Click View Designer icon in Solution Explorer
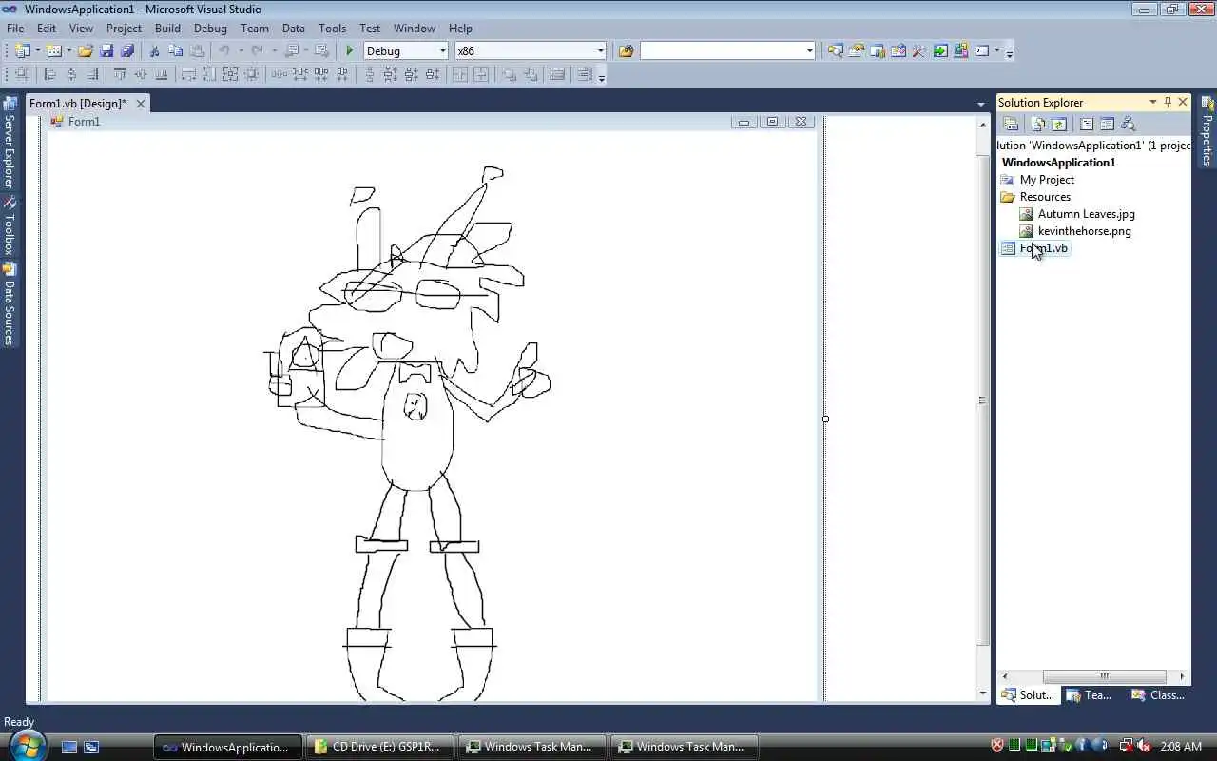1217x761 pixels. pyautogui.click(x=1108, y=124)
